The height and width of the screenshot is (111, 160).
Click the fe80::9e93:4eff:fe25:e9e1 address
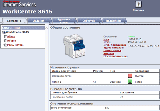143,46
